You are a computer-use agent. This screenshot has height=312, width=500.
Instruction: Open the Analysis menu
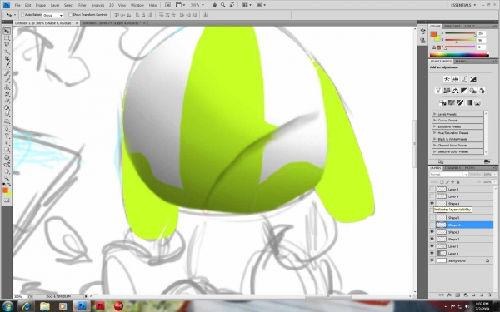click(97, 5)
